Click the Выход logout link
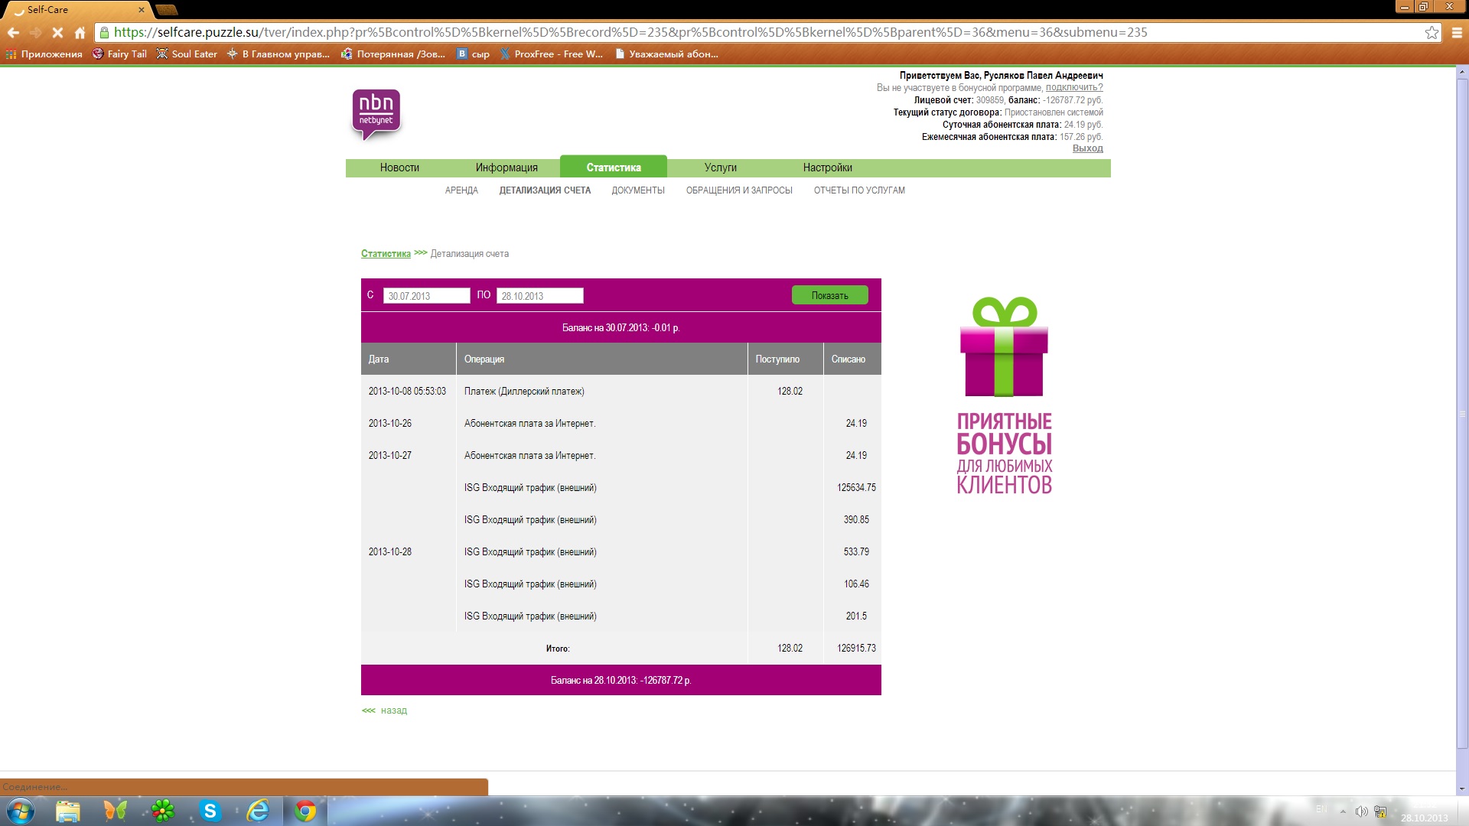1469x826 pixels. (x=1087, y=148)
